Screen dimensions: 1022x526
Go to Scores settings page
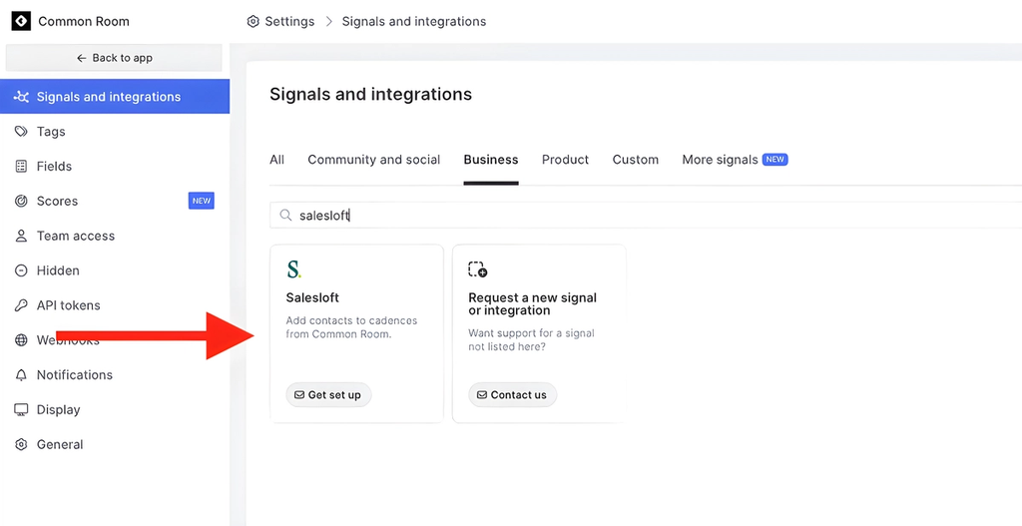pyautogui.click(x=57, y=202)
